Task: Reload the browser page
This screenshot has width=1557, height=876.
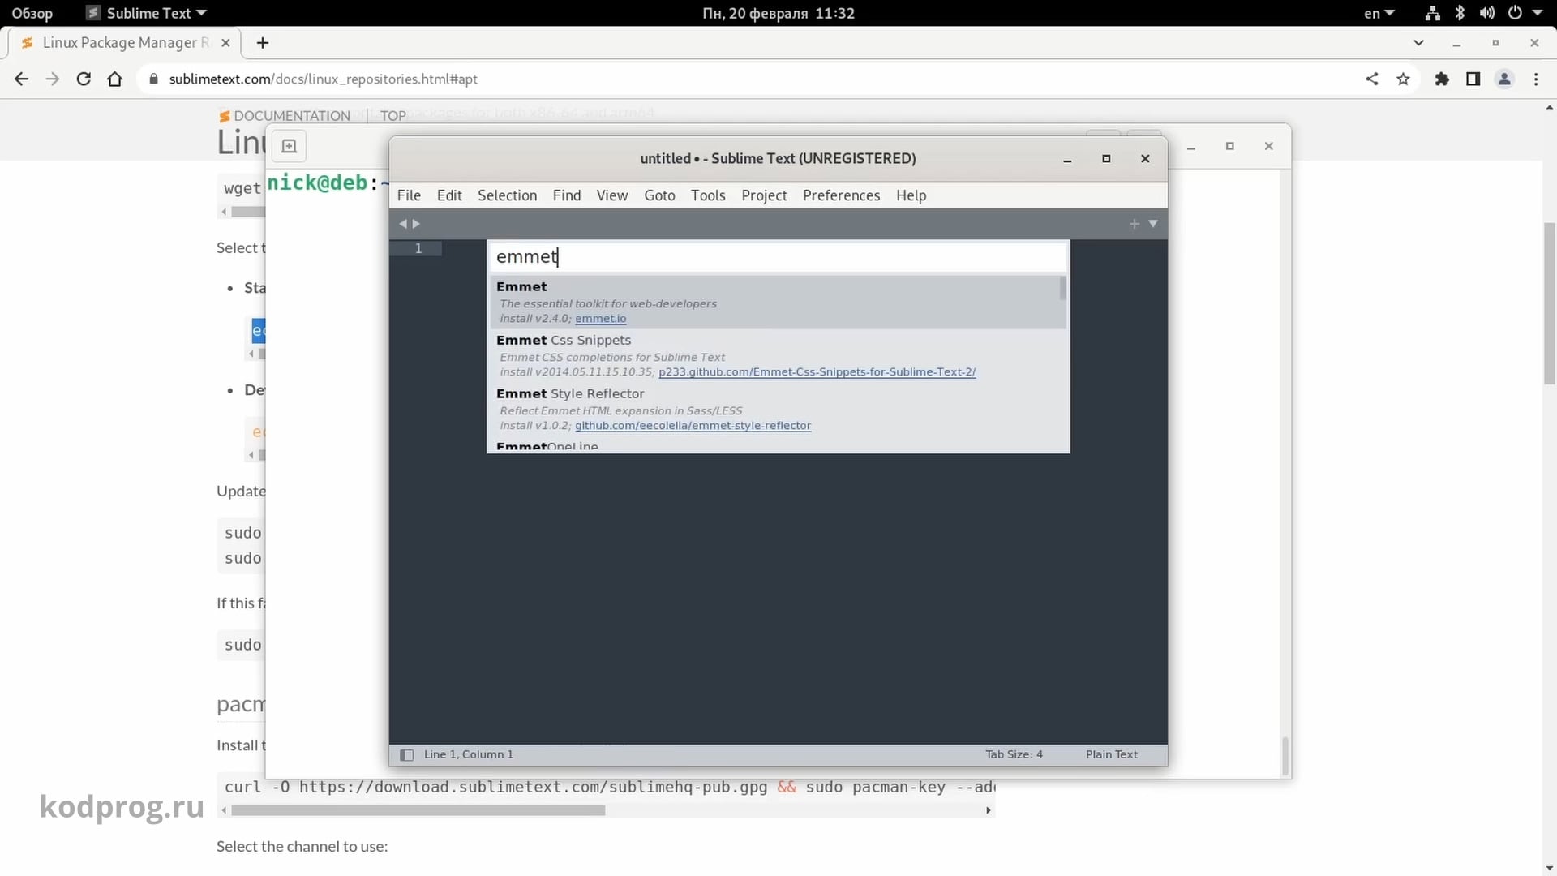Action: click(84, 79)
